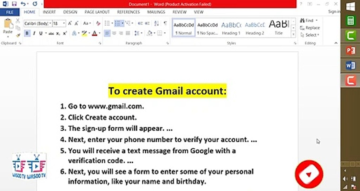The image size is (360, 191).
Task: Apply borders to the selection
Action: coord(159,33)
